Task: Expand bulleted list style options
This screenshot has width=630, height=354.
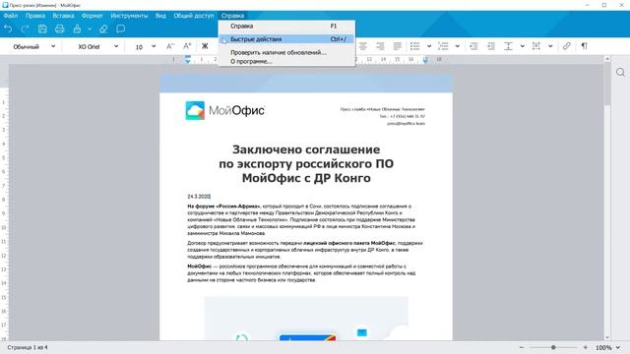Action: [429, 46]
